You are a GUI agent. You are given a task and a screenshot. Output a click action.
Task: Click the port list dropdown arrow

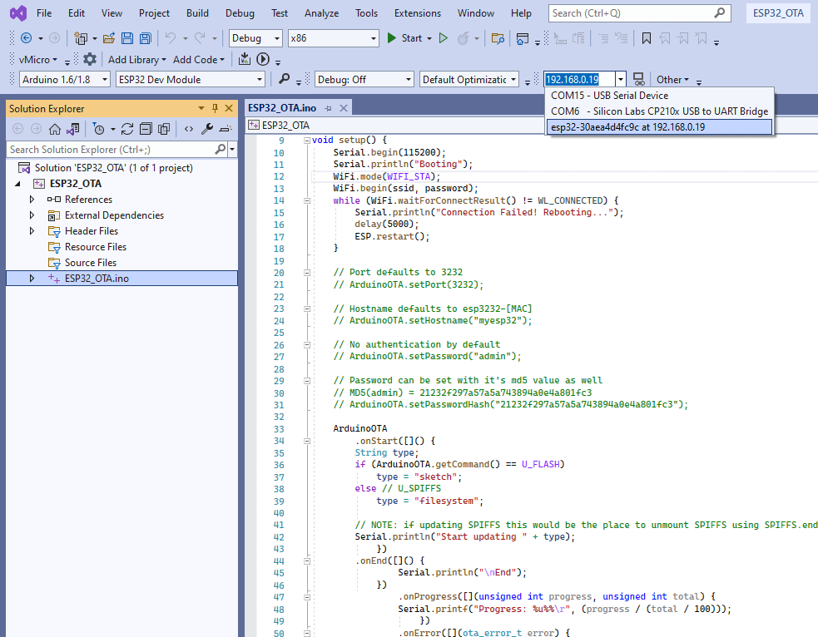tap(621, 79)
